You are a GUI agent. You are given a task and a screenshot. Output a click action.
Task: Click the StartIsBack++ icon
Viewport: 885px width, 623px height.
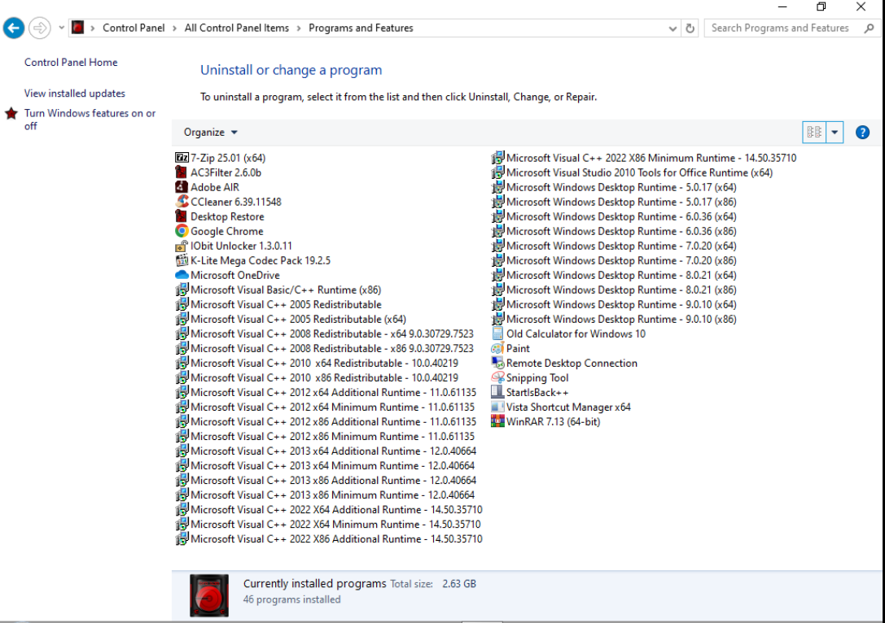click(x=497, y=392)
